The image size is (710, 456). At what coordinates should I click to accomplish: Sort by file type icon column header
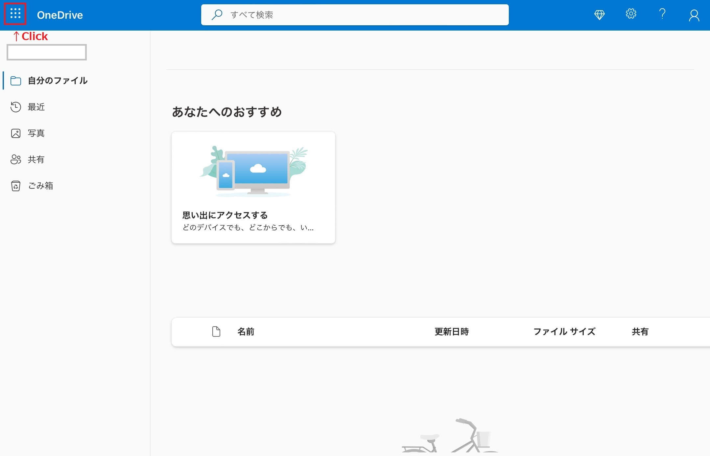point(216,332)
